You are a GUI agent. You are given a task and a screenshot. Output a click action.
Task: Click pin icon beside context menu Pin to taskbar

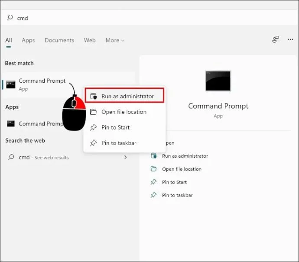click(x=93, y=143)
